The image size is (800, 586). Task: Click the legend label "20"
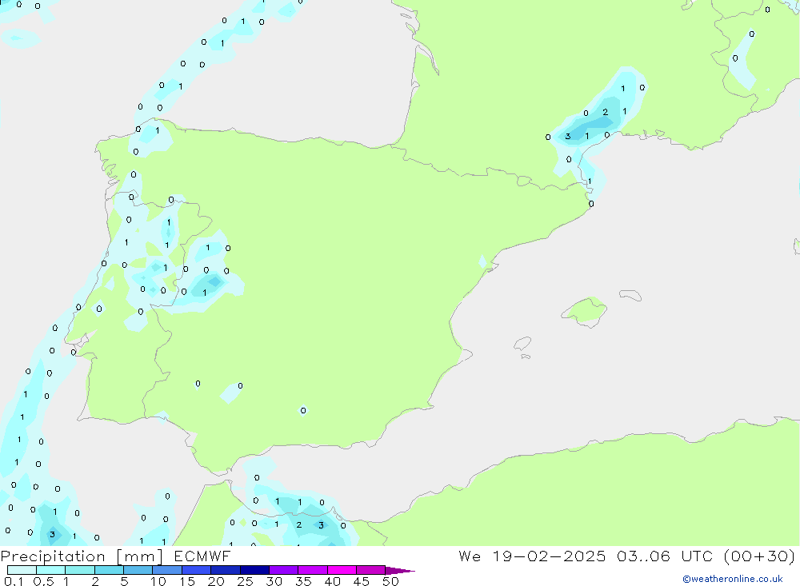[x=216, y=581]
